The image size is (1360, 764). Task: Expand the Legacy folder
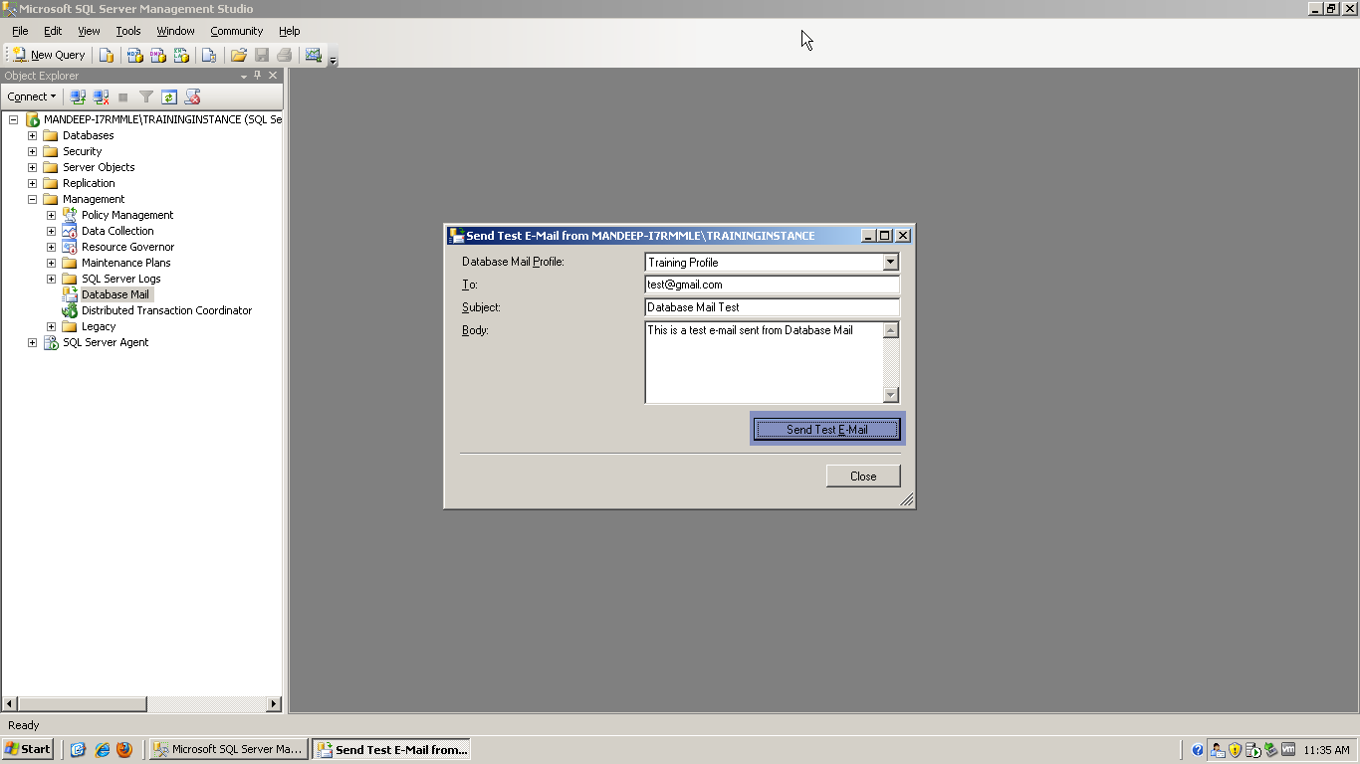(51, 326)
